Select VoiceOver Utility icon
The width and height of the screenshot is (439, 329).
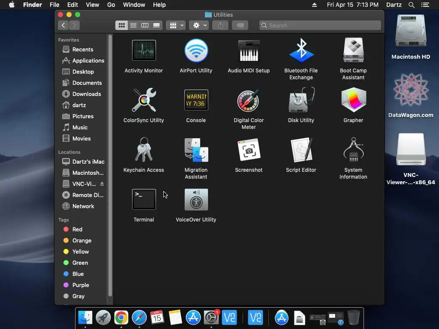tap(196, 200)
